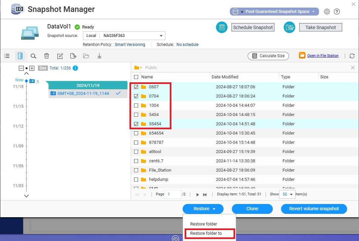This screenshot has width=359, height=241.
Task: Open the Snapshot source dropdown
Action: (x=124, y=36)
